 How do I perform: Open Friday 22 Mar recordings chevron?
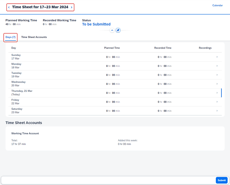tap(217, 102)
